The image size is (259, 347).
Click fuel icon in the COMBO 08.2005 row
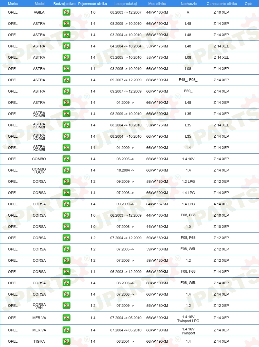click(67, 159)
